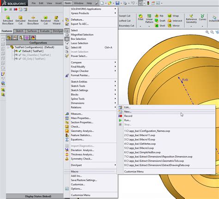
Task: Collapse the TestPart Configuration(s) tree node
Action: coord(8,47)
